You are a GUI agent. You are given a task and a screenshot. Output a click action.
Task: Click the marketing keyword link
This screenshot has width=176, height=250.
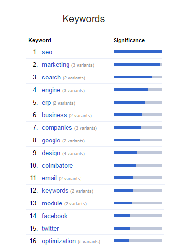pos(55,65)
